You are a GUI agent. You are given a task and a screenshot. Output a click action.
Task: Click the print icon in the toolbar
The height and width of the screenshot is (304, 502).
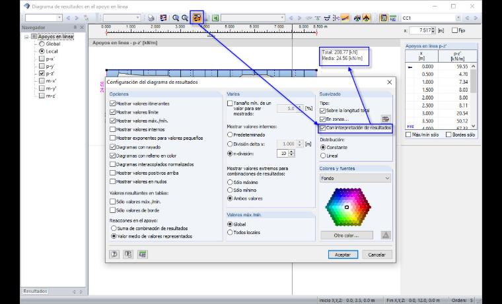click(151, 18)
